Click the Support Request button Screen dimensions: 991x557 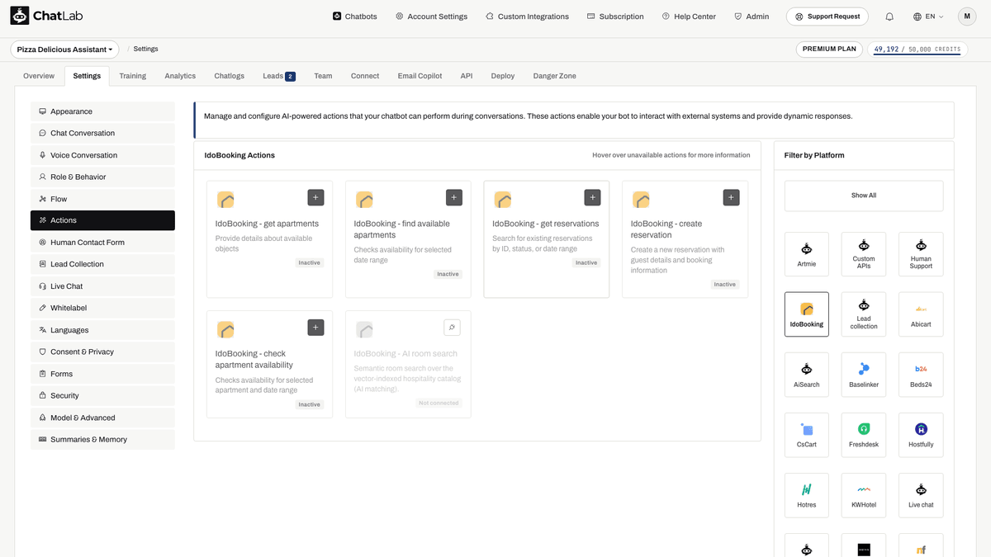pyautogui.click(x=827, y=17)
